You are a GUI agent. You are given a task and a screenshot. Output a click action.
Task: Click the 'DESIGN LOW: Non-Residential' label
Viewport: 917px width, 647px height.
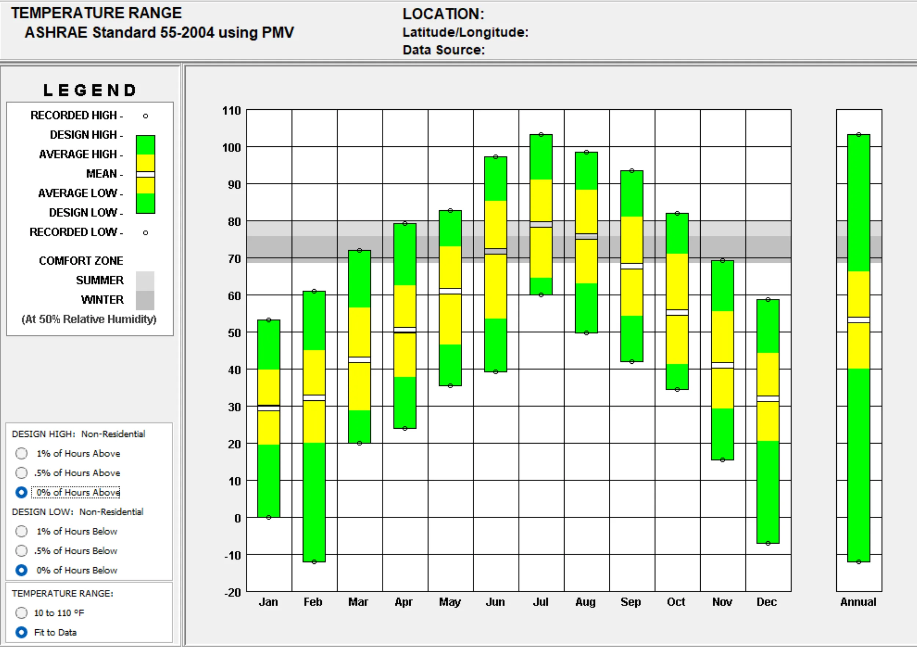point(77,512)
